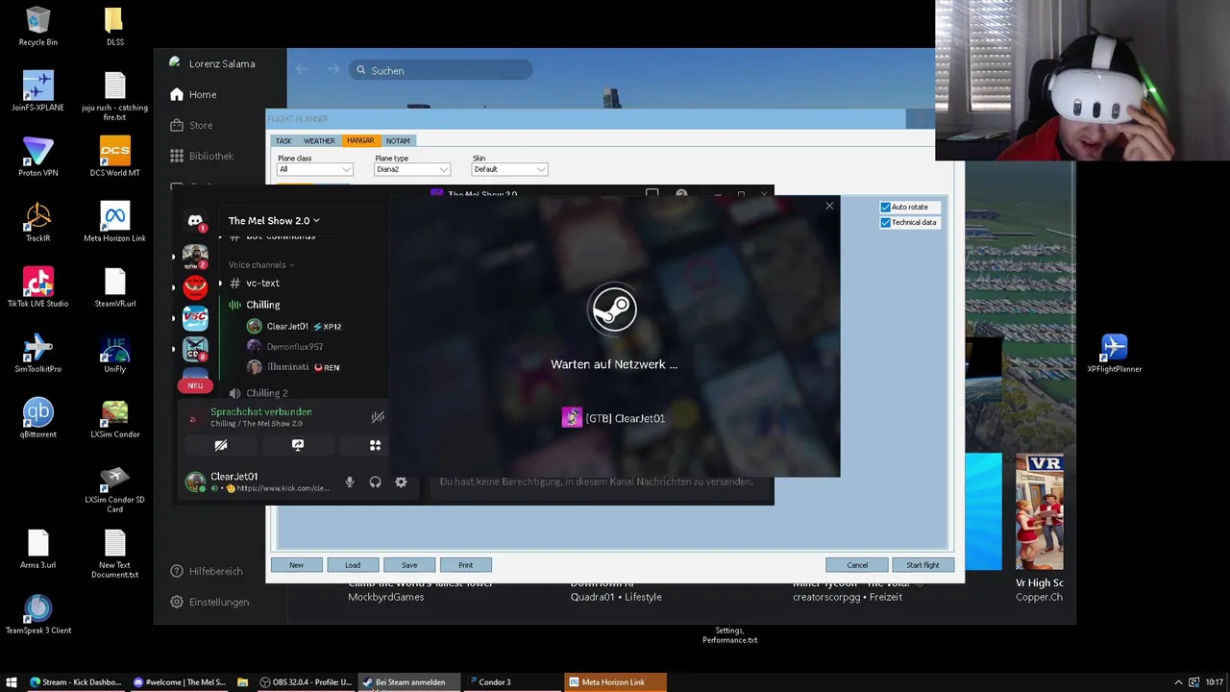The image size is (1230, 692).
Task: Toggle the Technical data checkbox
Action: (885, 222)
